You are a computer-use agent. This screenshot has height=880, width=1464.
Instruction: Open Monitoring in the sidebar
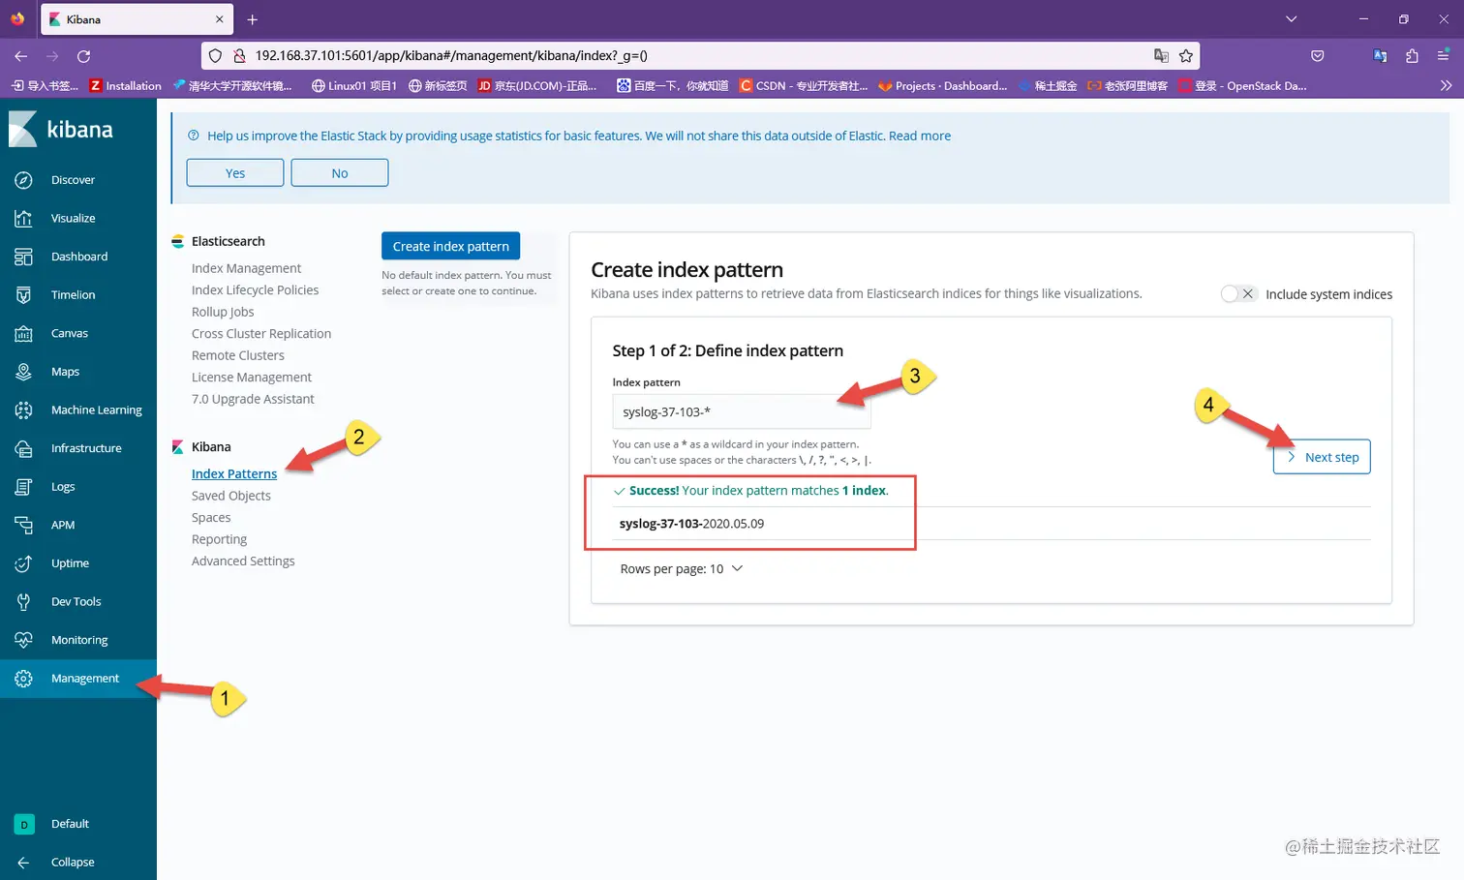[79, 640]
